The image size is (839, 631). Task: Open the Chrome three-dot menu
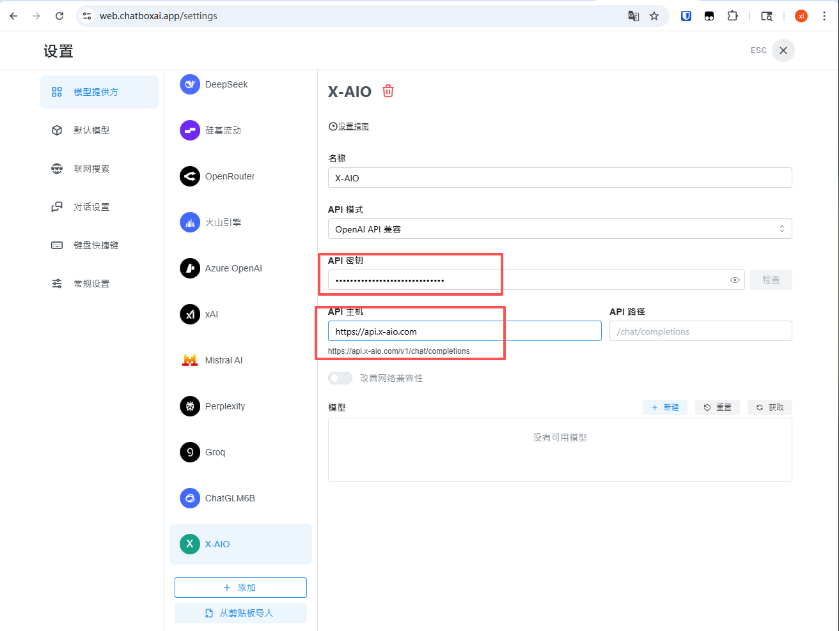(x=824, y=16)
